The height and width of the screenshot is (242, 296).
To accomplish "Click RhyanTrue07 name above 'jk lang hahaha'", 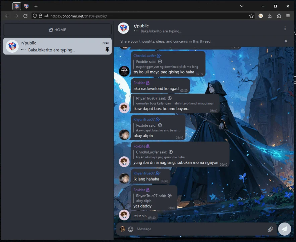I will pos(144,173).
